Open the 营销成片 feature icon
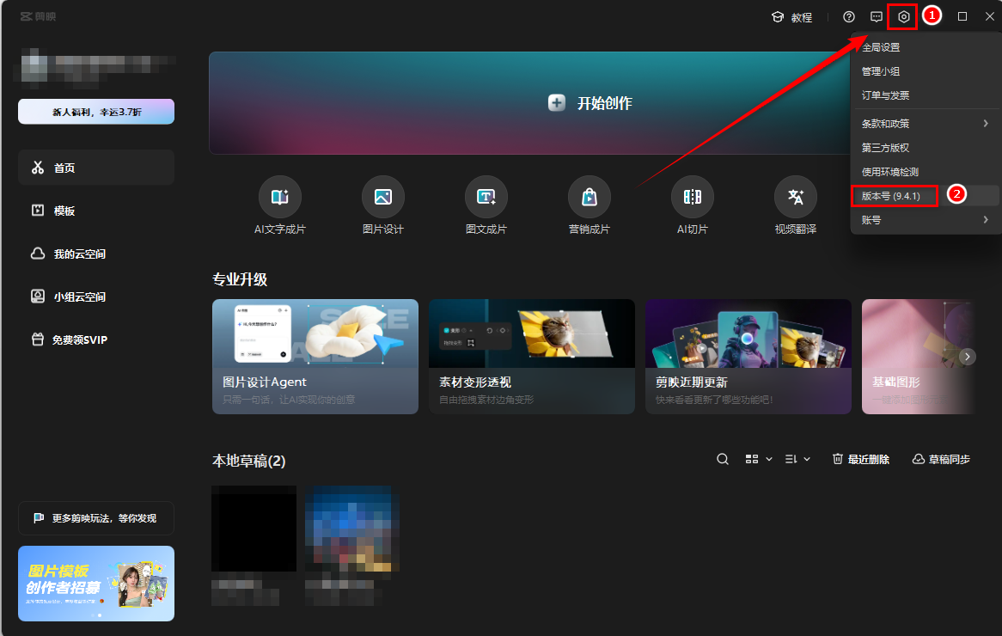 [x=589, y=196]
